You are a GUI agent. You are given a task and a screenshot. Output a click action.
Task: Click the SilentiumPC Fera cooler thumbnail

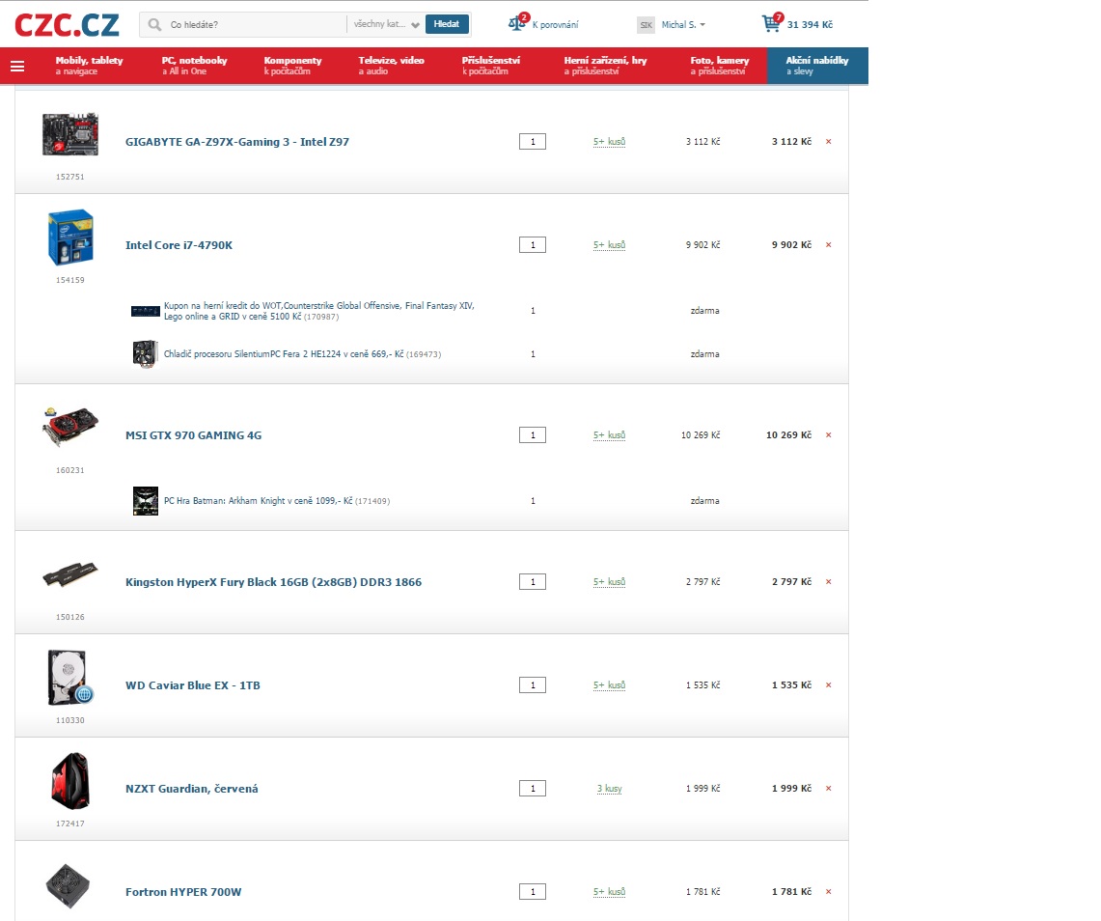(x=146, y=354)
